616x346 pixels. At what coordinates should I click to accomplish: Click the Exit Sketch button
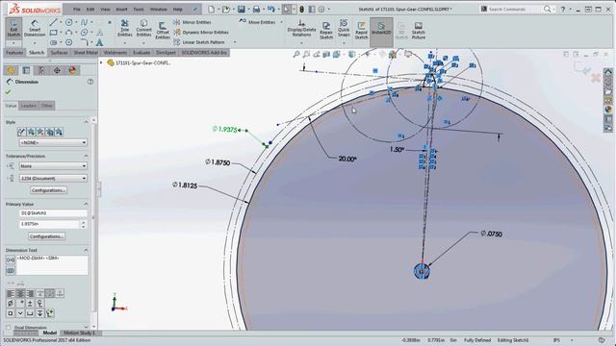point(13,28)
